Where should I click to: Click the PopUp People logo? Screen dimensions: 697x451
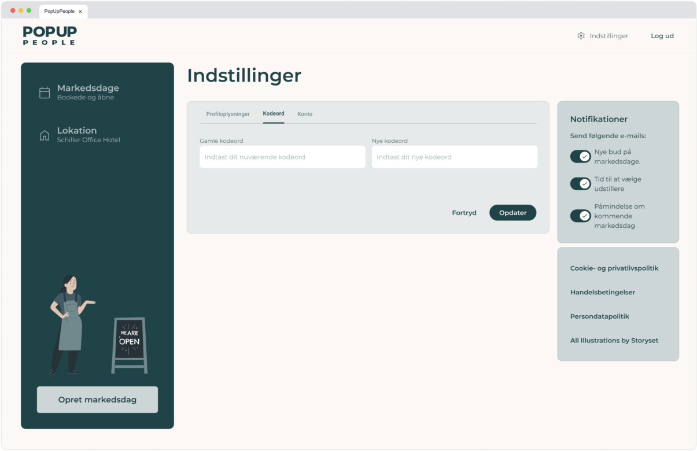[x=49, y=36]
